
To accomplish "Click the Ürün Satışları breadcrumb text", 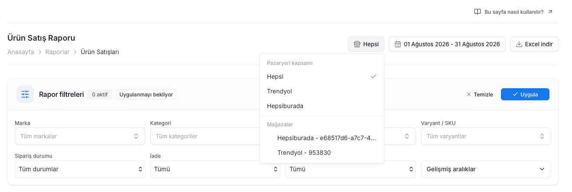I will tap(100, 52).
